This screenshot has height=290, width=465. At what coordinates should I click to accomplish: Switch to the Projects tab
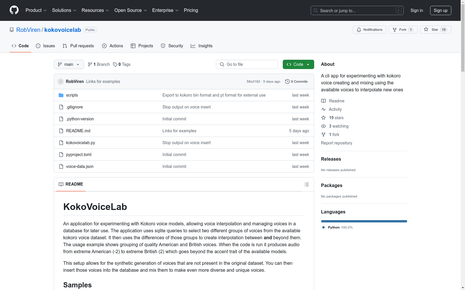[x=142, y=46]
